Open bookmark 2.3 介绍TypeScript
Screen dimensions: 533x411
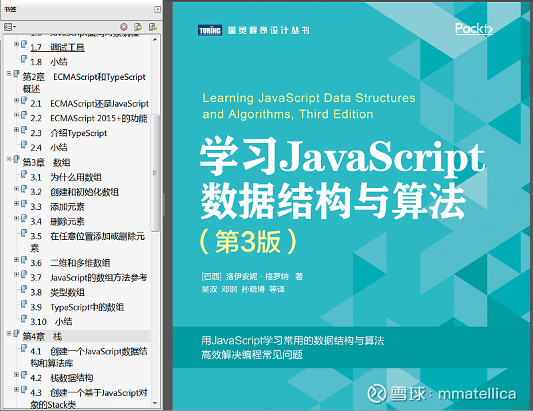(69, 133)
